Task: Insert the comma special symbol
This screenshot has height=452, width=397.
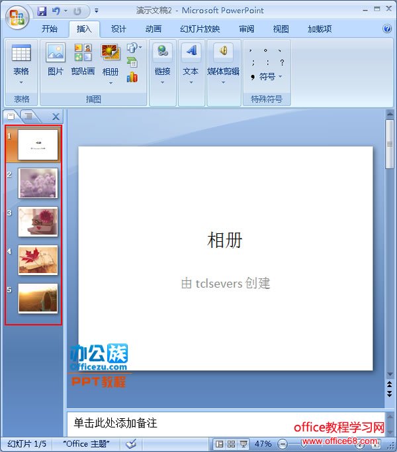Action: coord(251,50)
